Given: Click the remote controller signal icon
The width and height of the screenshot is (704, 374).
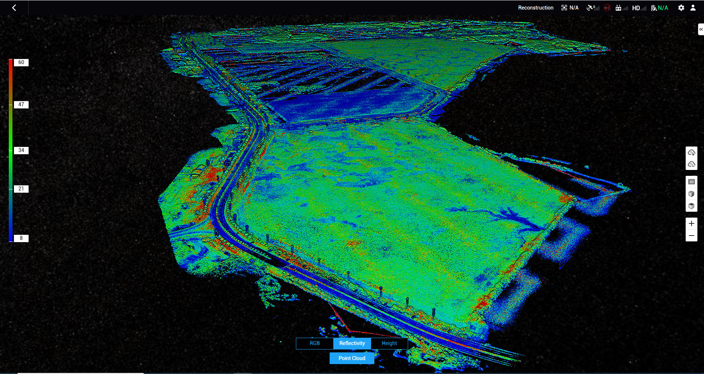Looking at the screenshot, I should [x=621, y=8].
